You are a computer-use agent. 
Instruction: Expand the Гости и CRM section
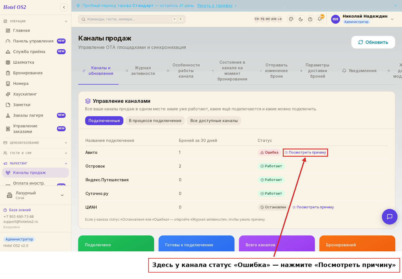click(x=35, y=153)
